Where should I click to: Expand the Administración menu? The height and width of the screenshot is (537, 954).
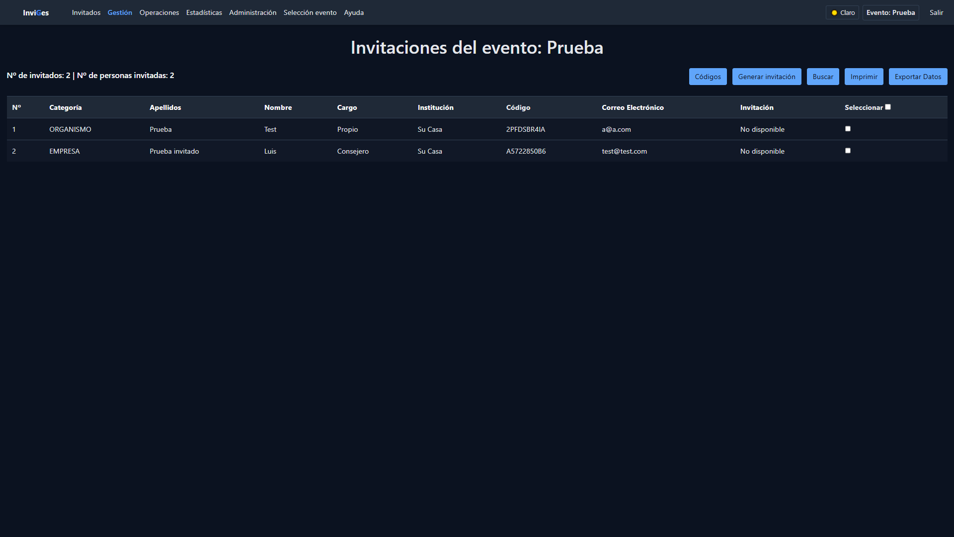pos(252,13)
